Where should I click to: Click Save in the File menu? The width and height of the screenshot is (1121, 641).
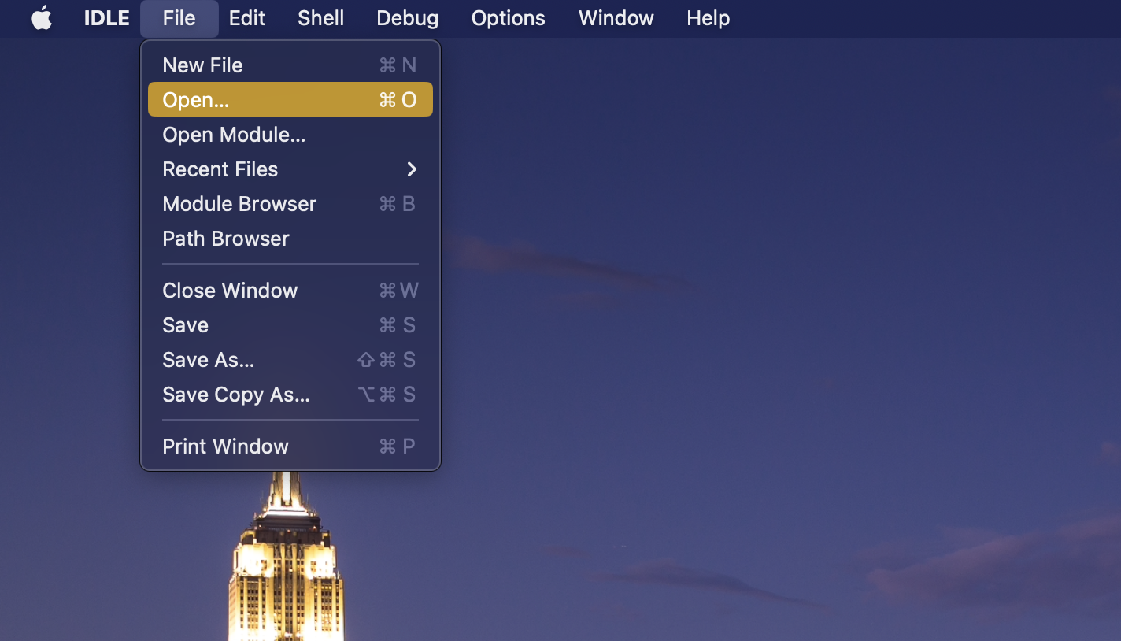[x=186, y=325]
